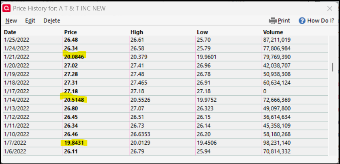The height and width of the screenshot is (164, 340).
Task: Click the volume 98,231,140
Action: 277,143
